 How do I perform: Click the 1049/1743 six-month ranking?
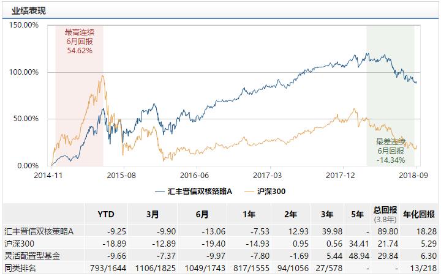205,268
